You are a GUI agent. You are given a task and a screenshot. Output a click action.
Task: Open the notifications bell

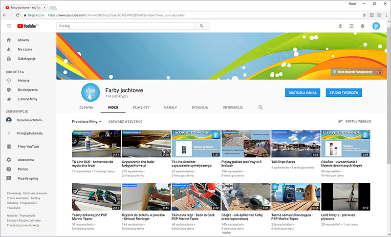(x=363, y=26)
